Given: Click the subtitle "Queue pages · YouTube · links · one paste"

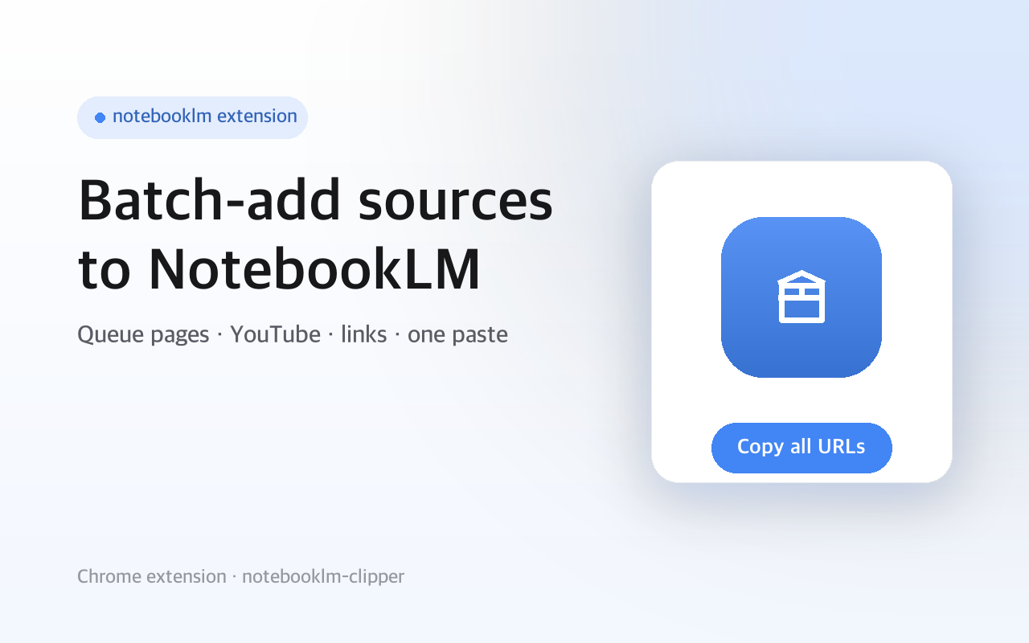Looking at the screenshot, I should point(293,334).
